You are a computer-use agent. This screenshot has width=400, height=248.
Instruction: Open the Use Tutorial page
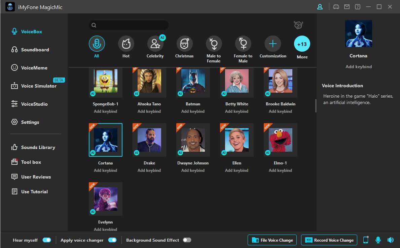click(x=30, y=192)
